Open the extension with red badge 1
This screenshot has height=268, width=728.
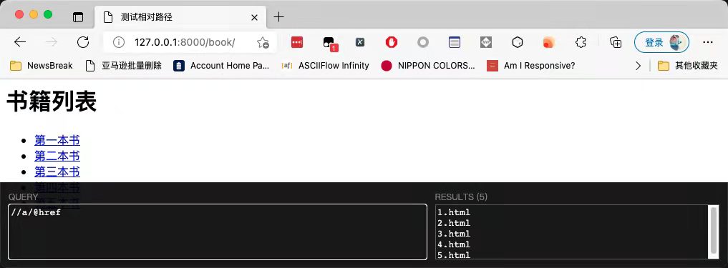[330, 43]
